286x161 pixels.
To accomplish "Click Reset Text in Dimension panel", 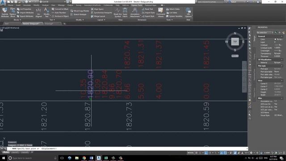I will tap(147, 9).
